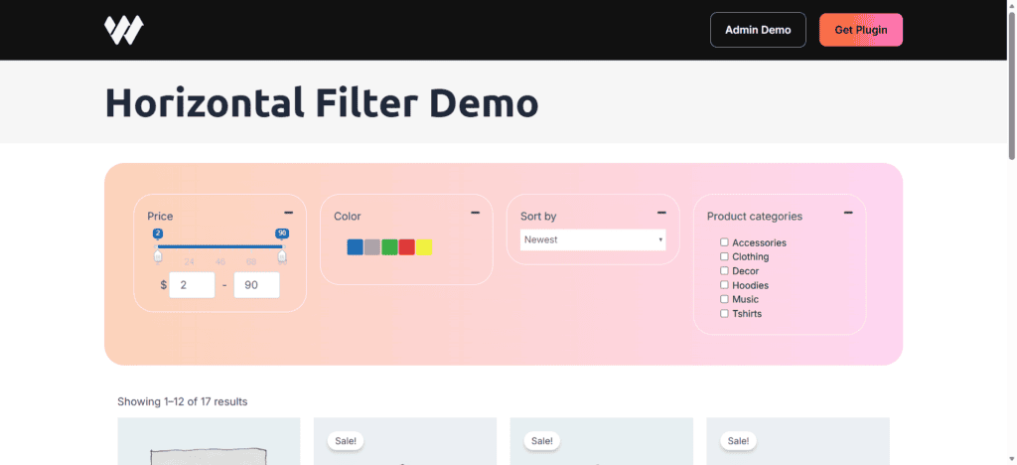Click the site logo in the header
Screen dimensions: 1017x465
124,30
